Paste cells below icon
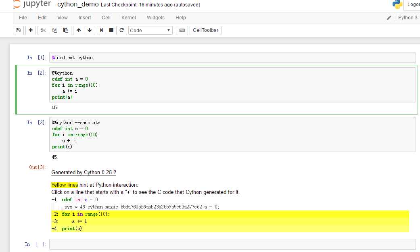420x252 pixels. coord(66,30)
